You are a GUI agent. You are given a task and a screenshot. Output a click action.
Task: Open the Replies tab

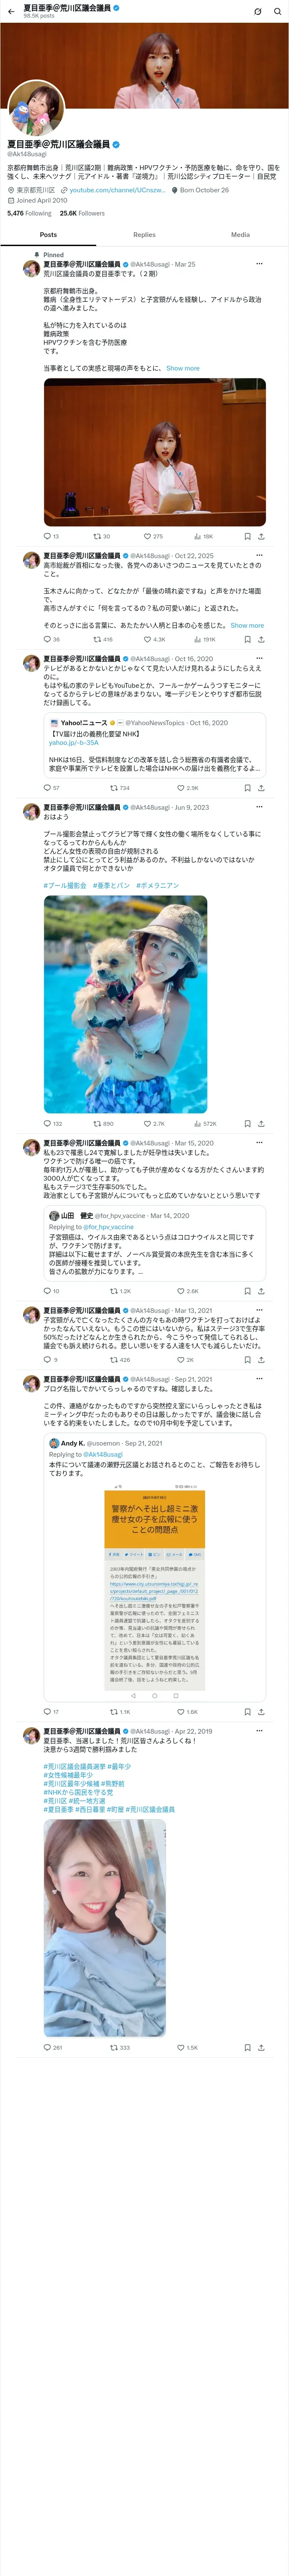[145, 234]
